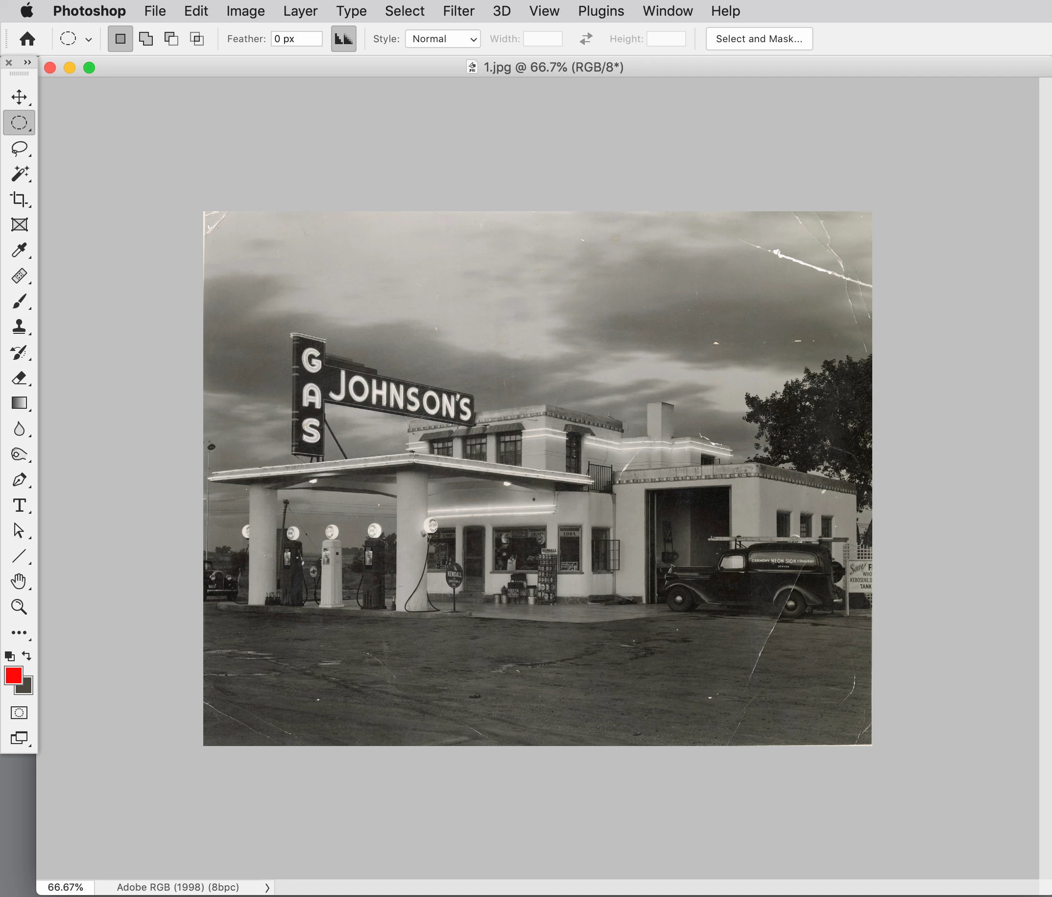Expand the status bar info chevron
Viewport: 1052px width, 897px height.
(x=267, y=887)
